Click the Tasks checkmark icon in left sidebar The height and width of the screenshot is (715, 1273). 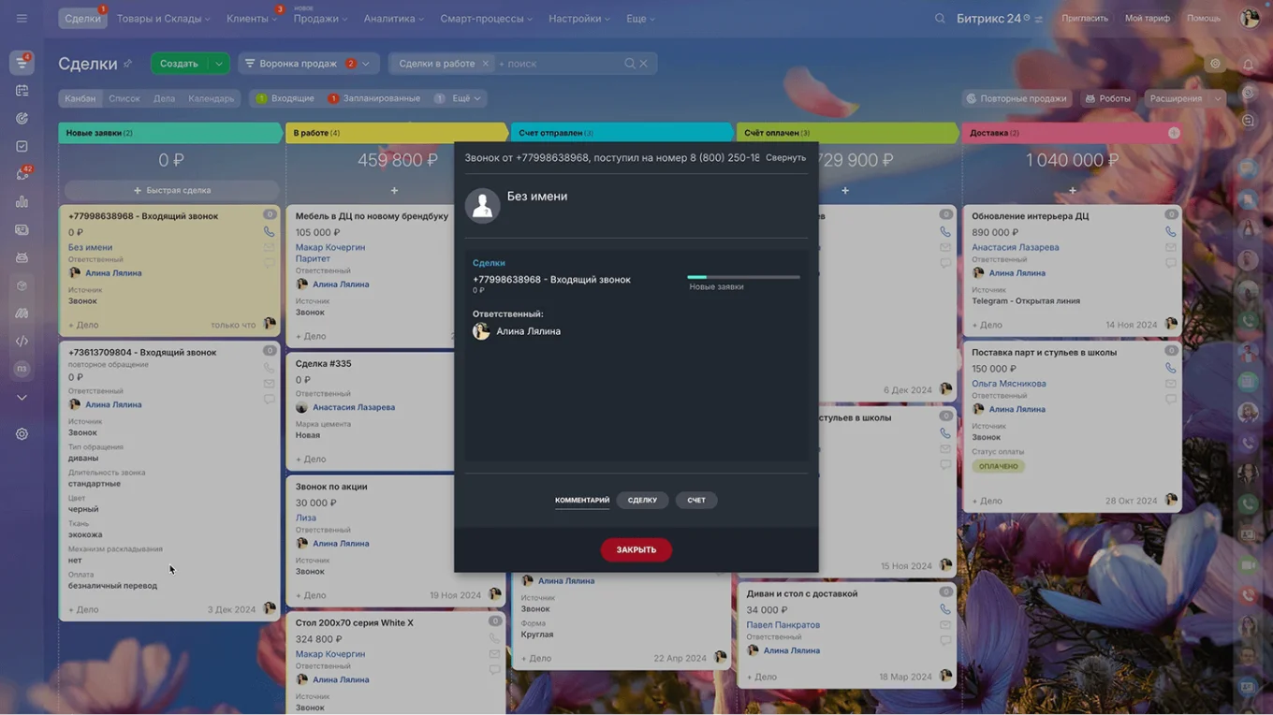coord(22,146)
